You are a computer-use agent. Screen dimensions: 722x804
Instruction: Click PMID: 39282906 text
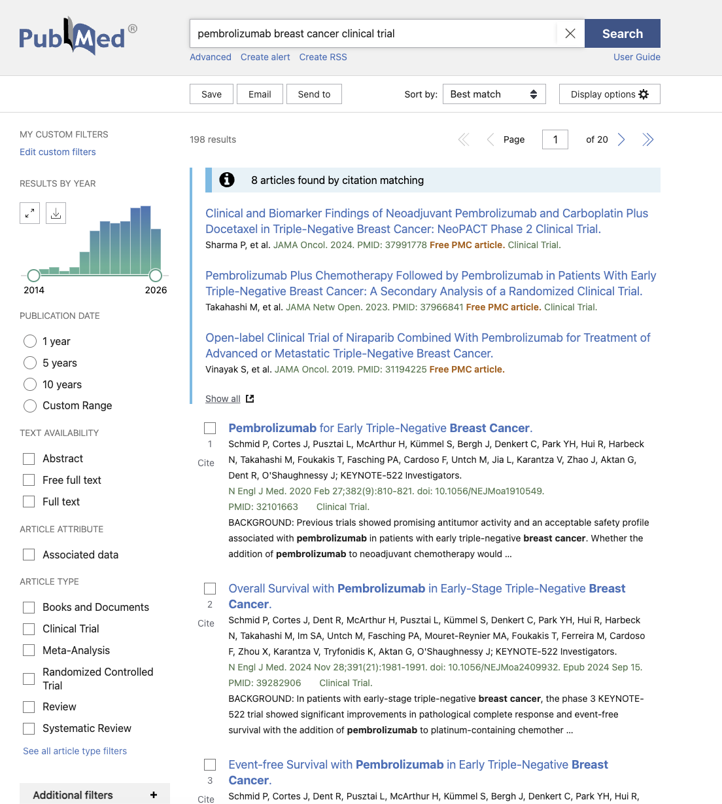tap(265, 683)
